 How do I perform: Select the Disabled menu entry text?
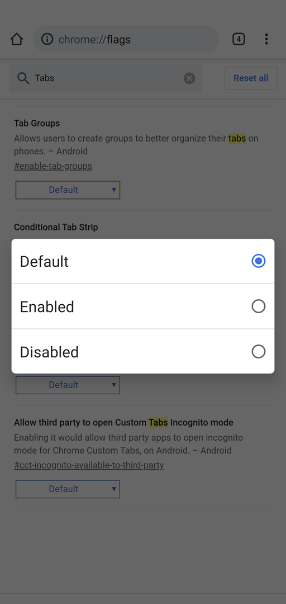pyautogui.click(x=49, y=352)
